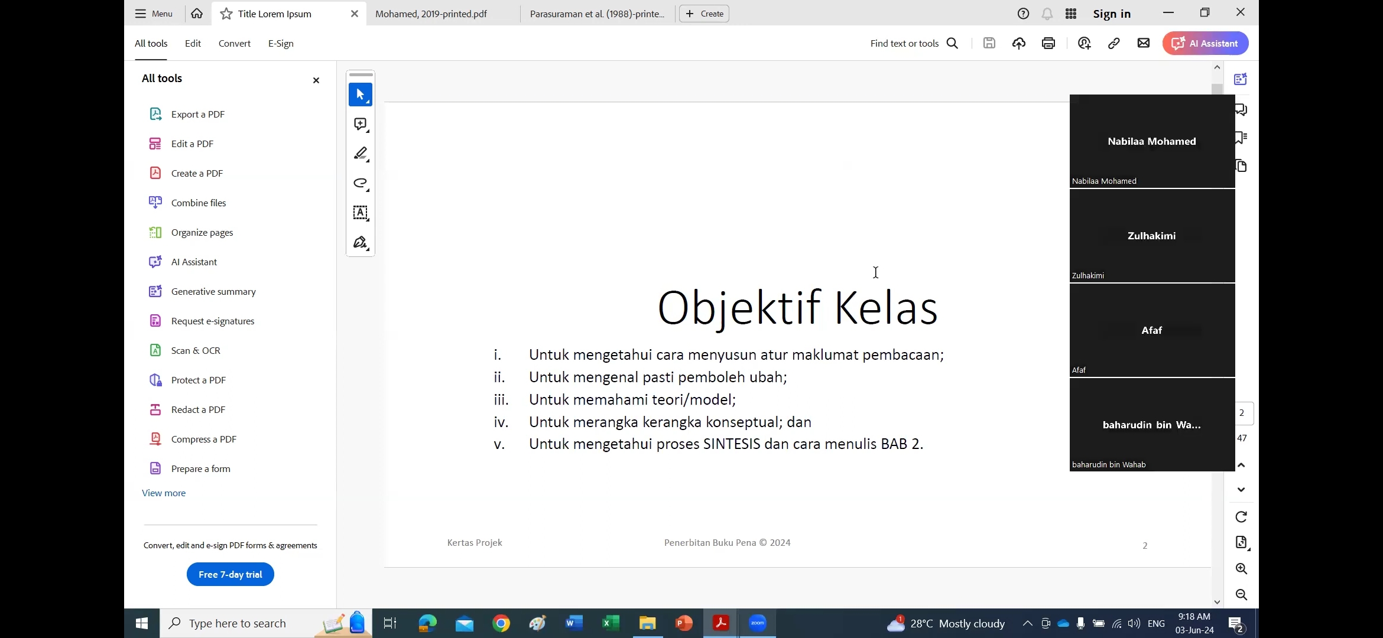Expand View more tools list

(x=164, y=493)
